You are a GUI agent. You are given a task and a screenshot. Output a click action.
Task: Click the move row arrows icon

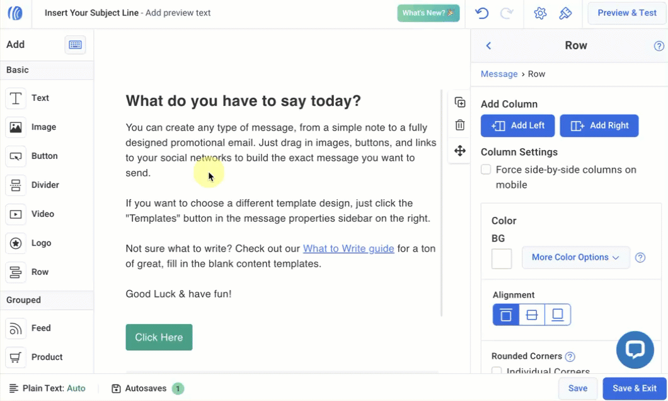[x=460, y=151]
